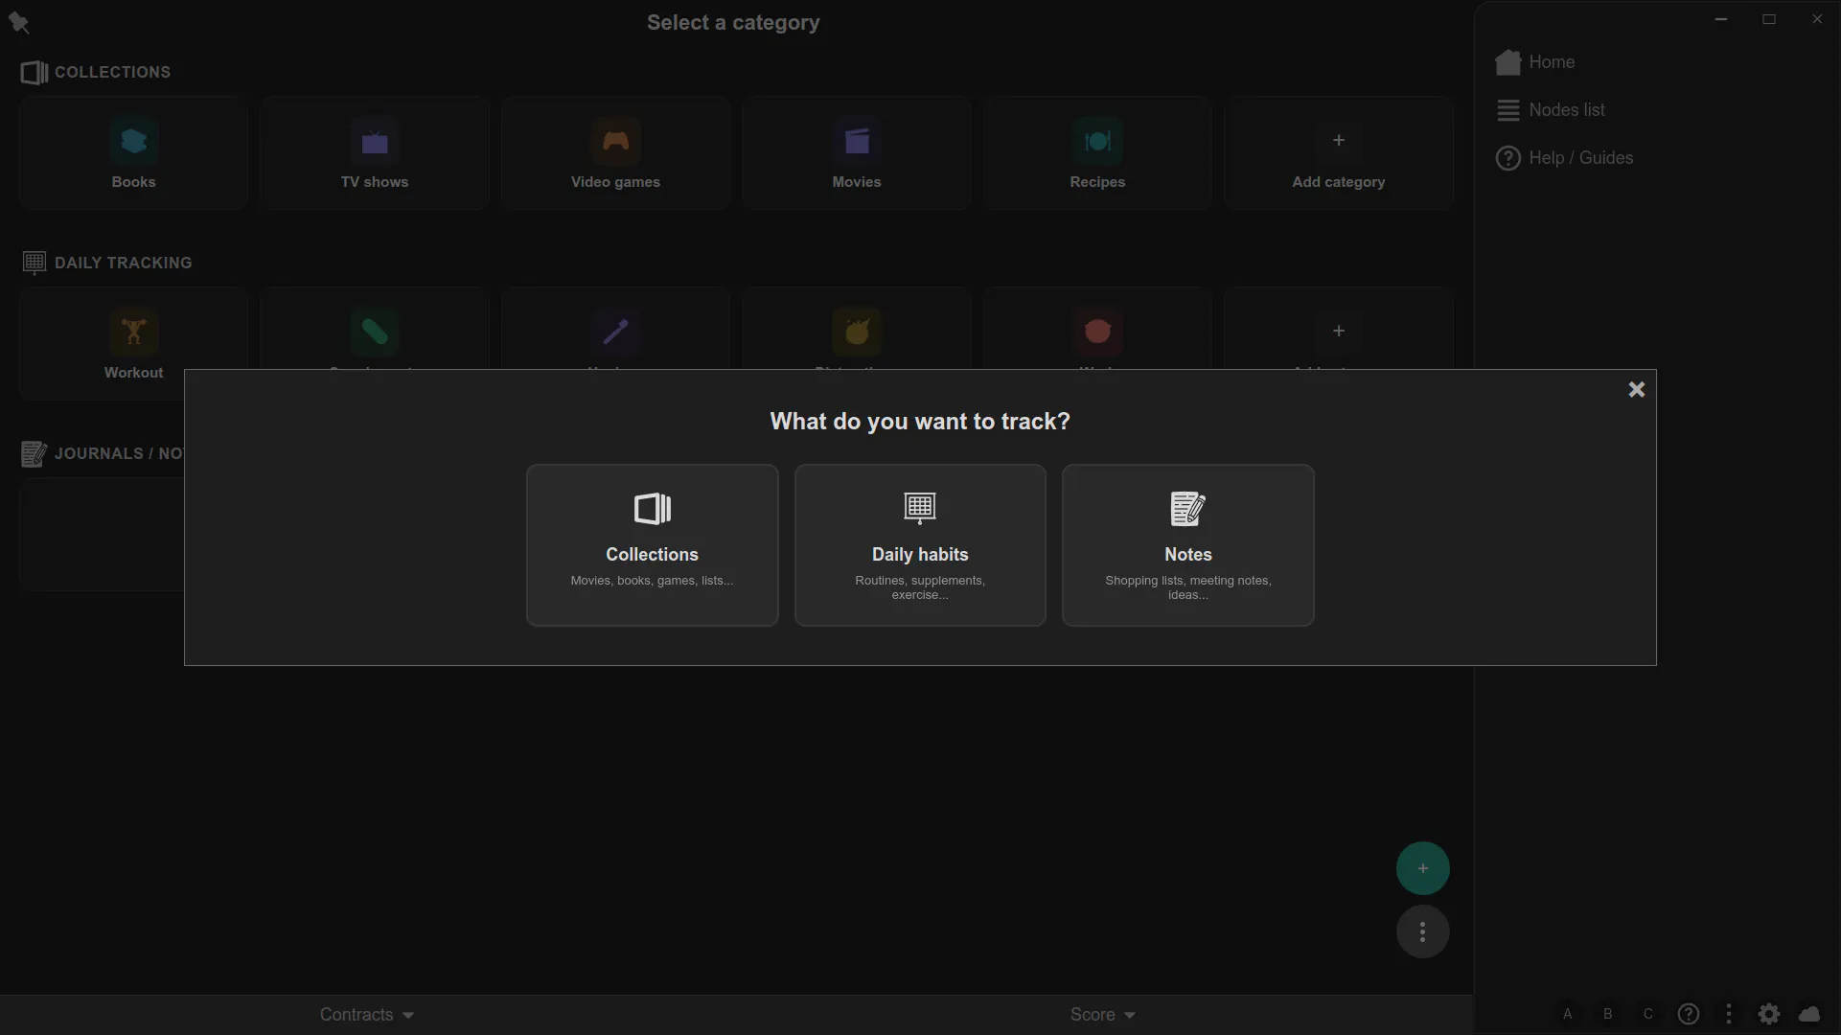Click the pin icon at top left
The width and height of the screenshot is (1841, 1035).
click(18, 22)
